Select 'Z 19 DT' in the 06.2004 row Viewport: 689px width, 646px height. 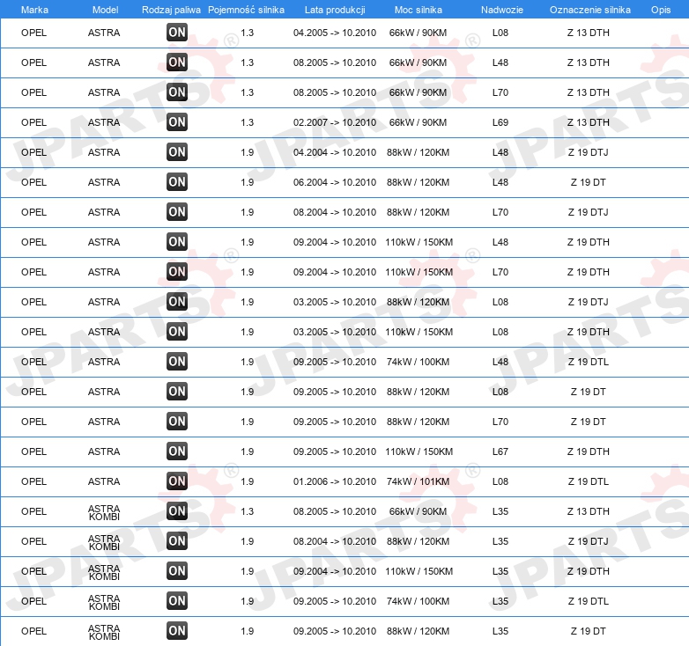coord(588,182)
